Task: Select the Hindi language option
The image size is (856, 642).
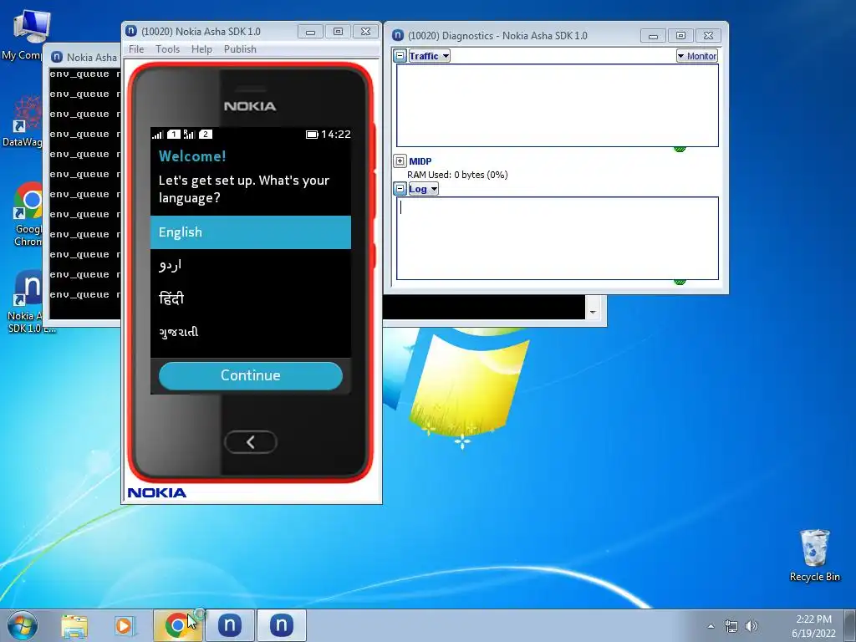Action: 251,298
